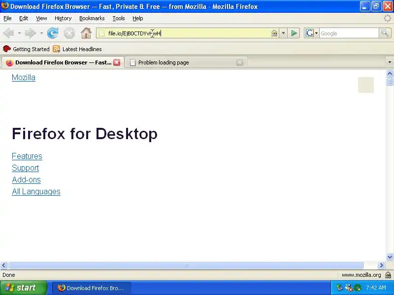
Task: Click the green tray icon beside the clock
Action: pos(358,288)
